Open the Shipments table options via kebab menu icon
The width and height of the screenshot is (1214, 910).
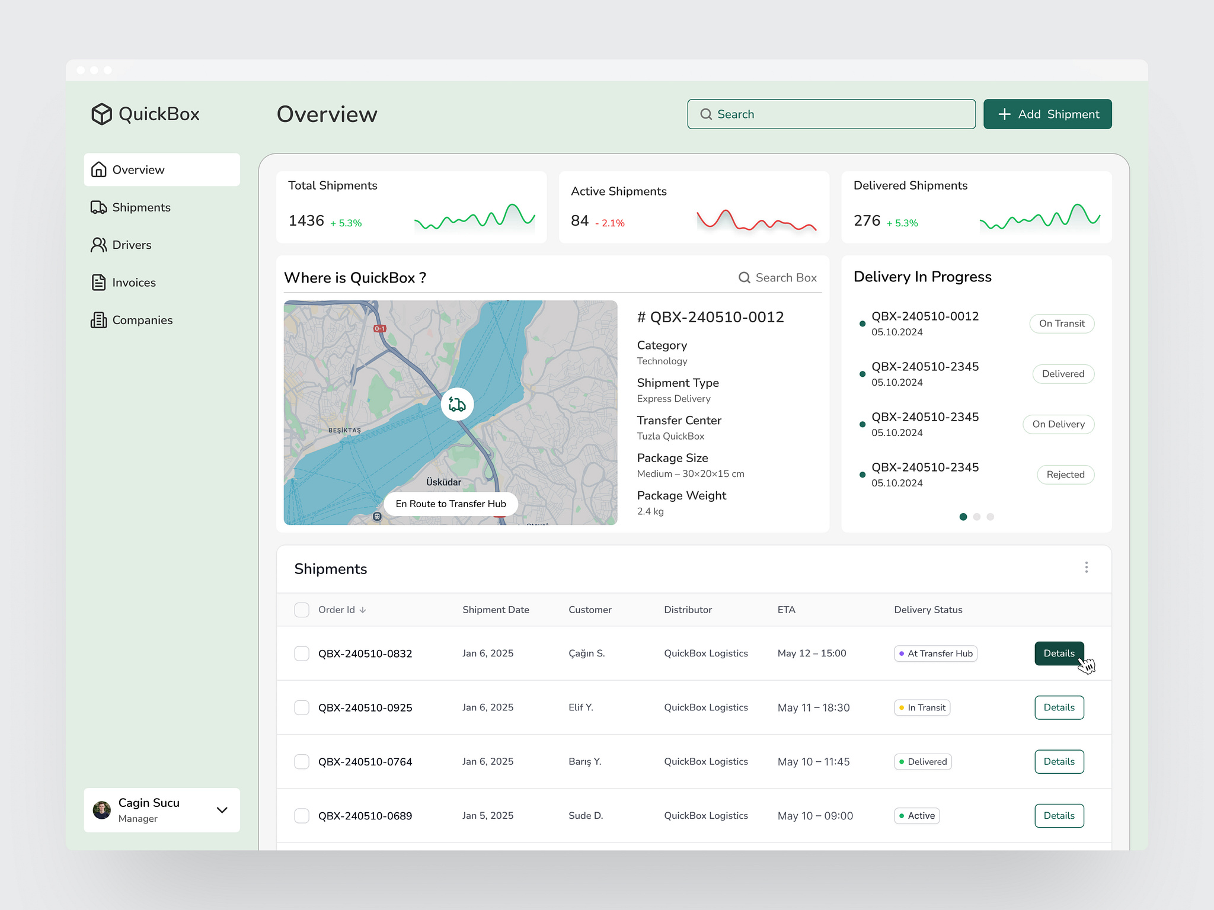pyautogui.click(x=1087, y=568)
